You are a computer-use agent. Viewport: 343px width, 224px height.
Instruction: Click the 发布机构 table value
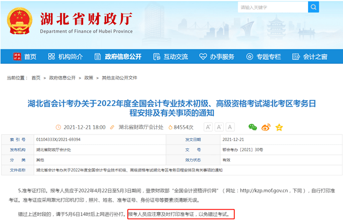pos(54,150)
